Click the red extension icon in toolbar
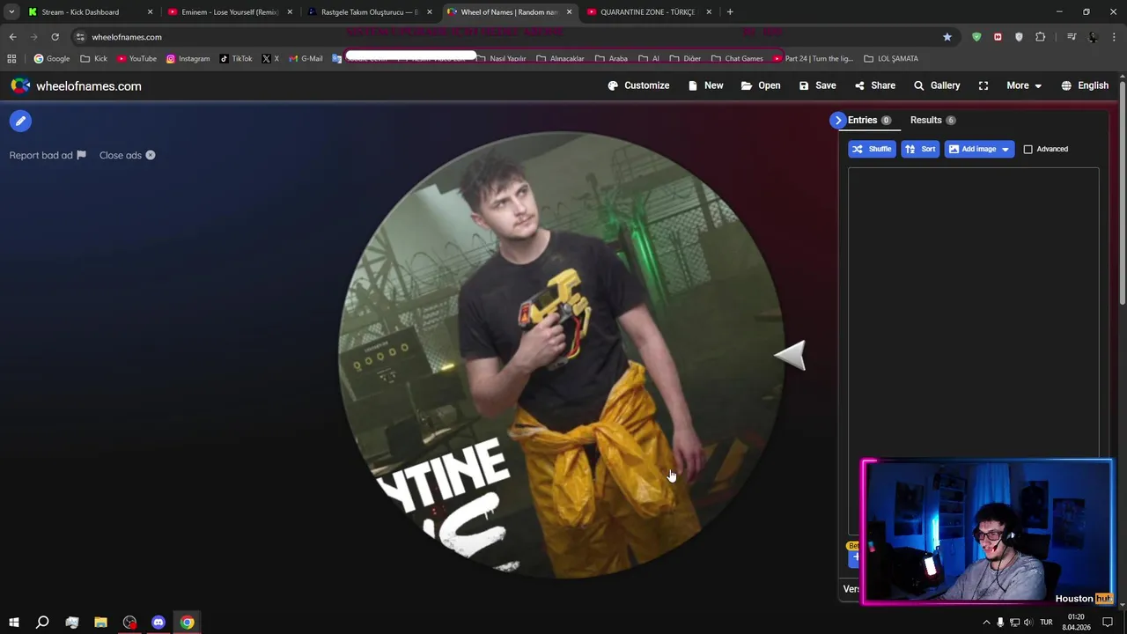The image size is (1127, 634). tap(998, 37)
